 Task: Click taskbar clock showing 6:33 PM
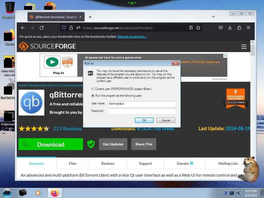click(251, 193)
